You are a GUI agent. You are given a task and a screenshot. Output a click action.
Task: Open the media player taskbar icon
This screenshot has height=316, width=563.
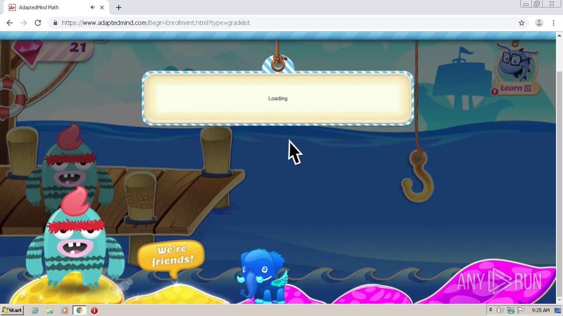point(65,310)
